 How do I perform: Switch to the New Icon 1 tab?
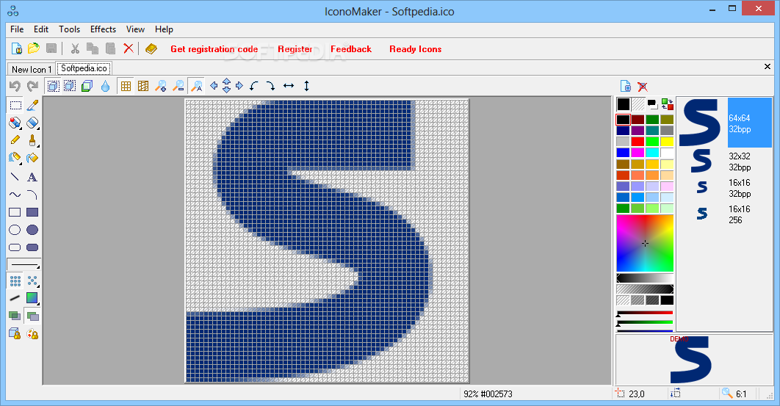coord(32,69)
